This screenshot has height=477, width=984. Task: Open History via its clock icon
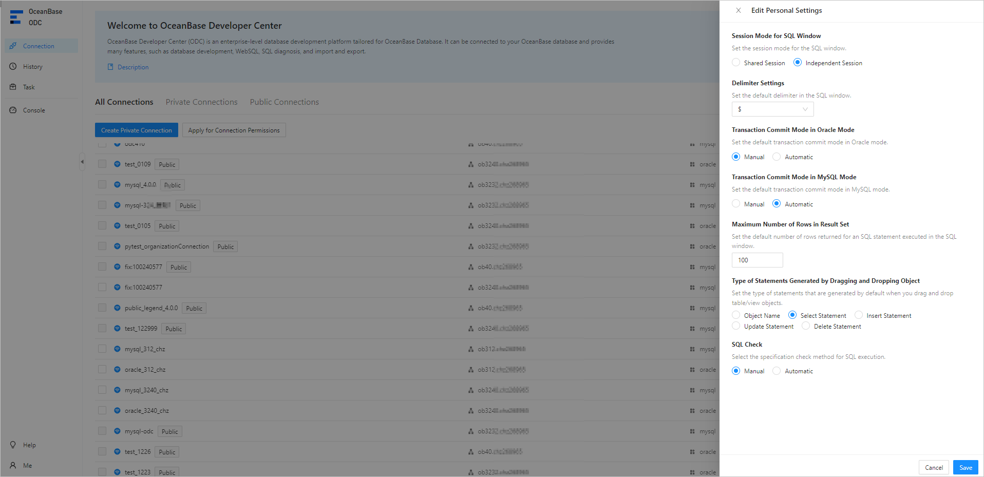13,66
